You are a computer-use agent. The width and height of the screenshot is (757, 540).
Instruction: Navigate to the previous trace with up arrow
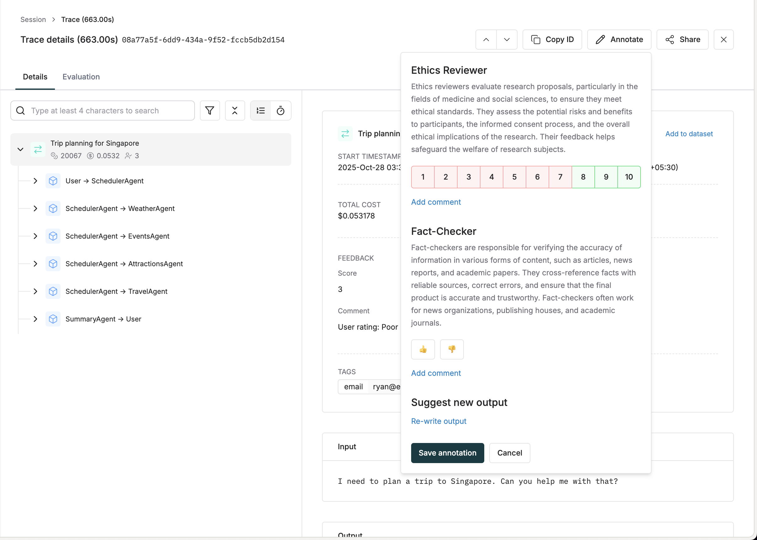(x=486, y=39)
